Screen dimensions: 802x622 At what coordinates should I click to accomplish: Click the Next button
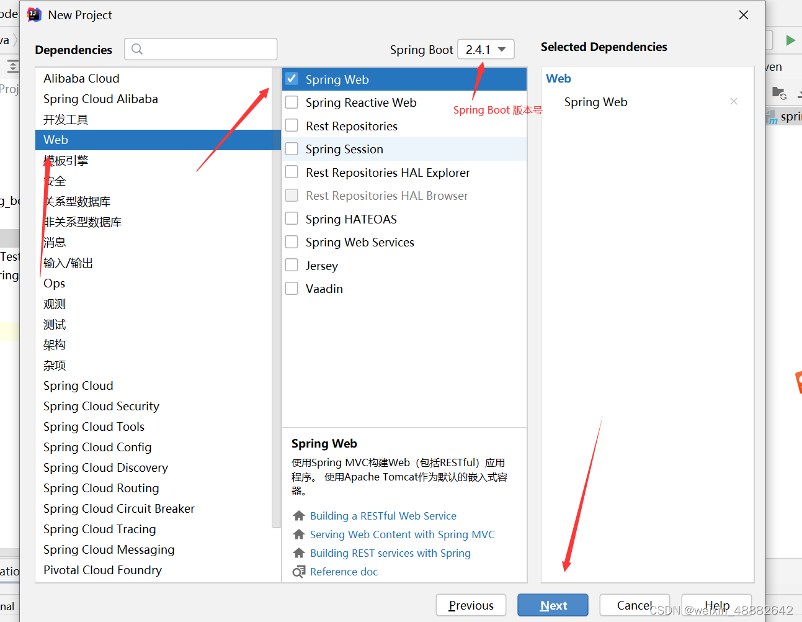coord(553,605)
